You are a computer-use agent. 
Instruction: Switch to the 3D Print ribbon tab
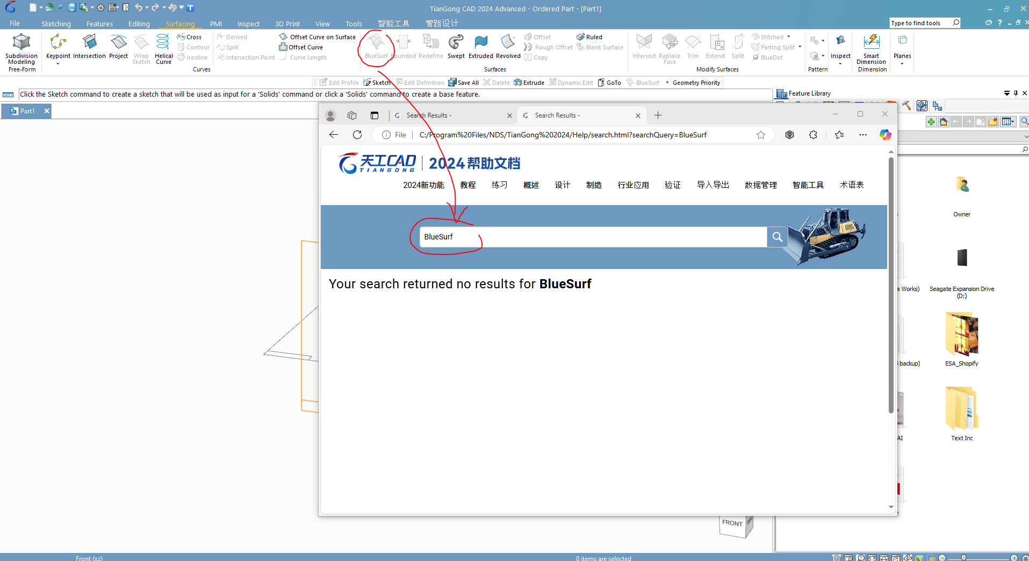click(287, 24)
